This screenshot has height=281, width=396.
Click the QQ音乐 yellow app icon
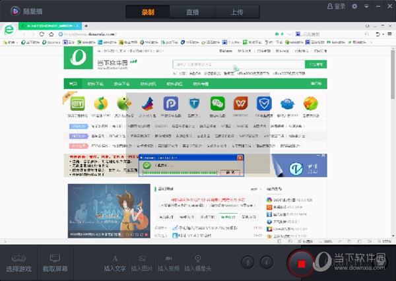tap(101, 104)
